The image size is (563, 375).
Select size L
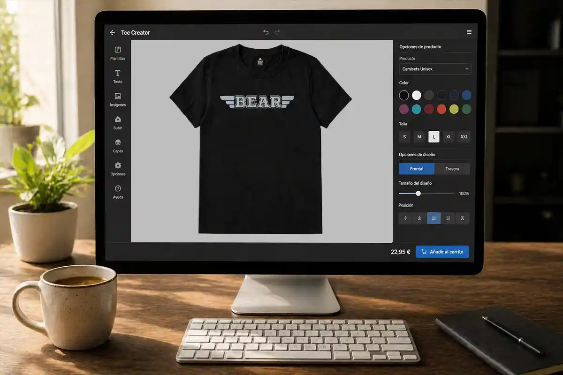click(434, 137)
